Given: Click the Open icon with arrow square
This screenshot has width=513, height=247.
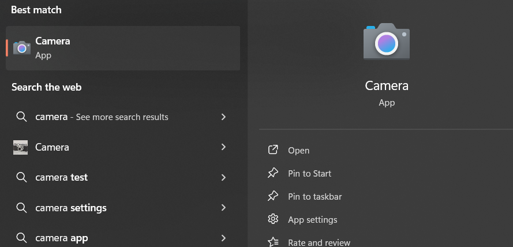Looking at the screenshot, I should pyautogui.click(x=273, y=150).
